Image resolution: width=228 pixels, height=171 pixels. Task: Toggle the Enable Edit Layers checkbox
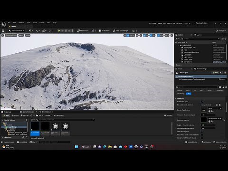click(202, 102)
